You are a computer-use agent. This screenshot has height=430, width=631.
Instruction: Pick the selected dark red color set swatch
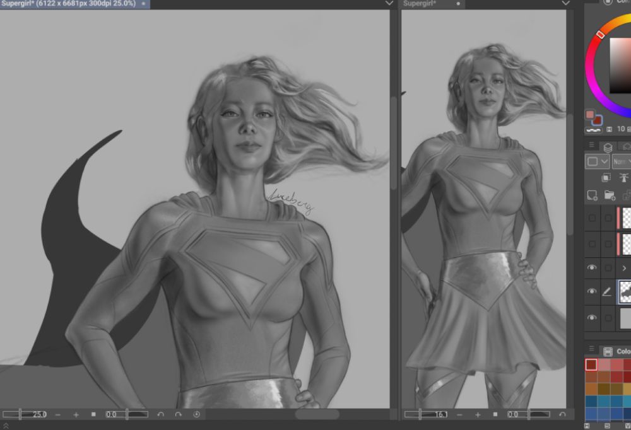pyautogui.click(x=591, y=365)
